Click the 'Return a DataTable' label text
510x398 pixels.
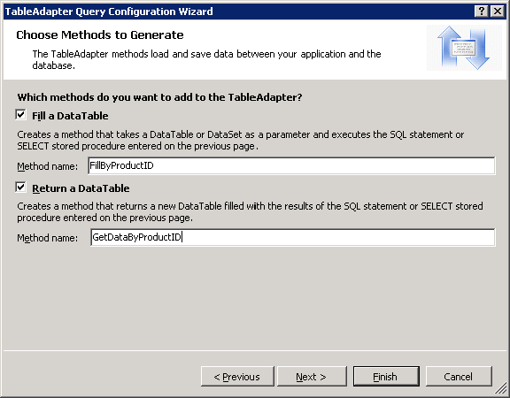point(81,188)
